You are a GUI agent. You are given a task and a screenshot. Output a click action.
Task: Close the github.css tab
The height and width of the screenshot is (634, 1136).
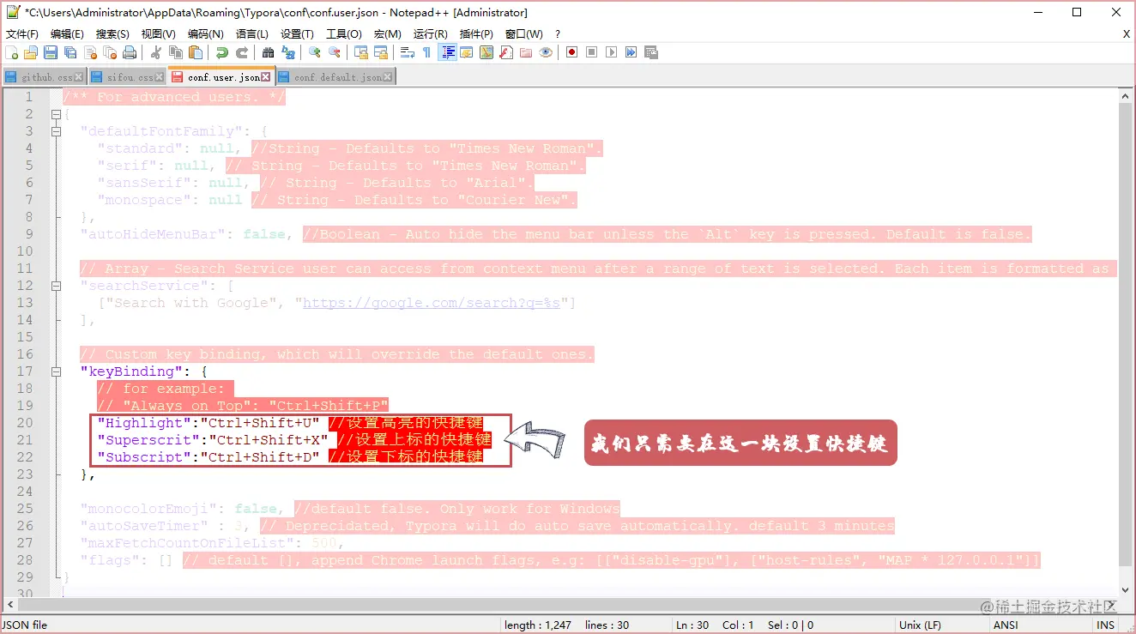[76, 76]
